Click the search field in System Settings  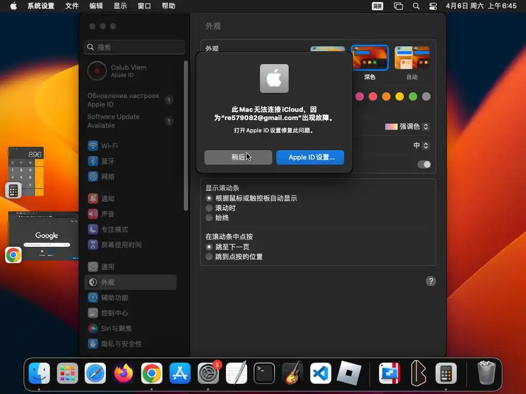tap(134, 47)
